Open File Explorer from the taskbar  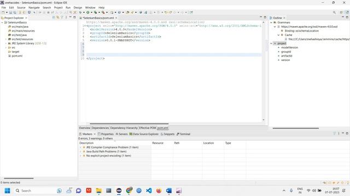click(98, 191)
